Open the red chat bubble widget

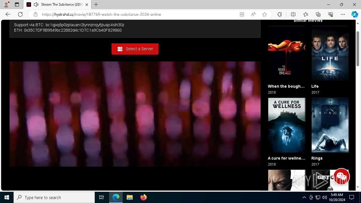point(341,176)
